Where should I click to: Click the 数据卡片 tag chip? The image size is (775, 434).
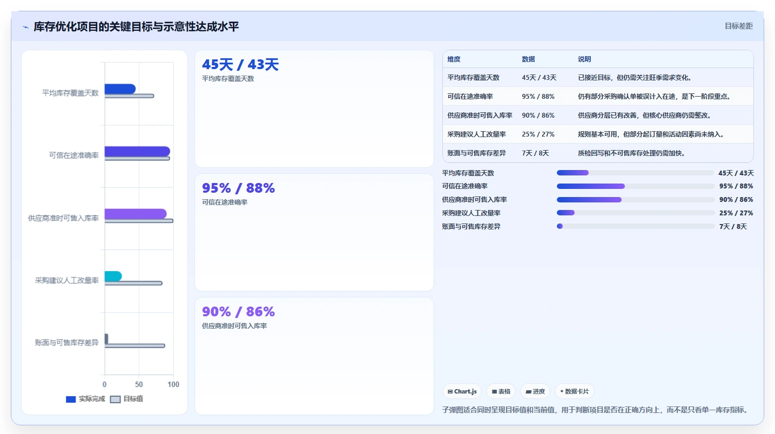pos(574,391)
